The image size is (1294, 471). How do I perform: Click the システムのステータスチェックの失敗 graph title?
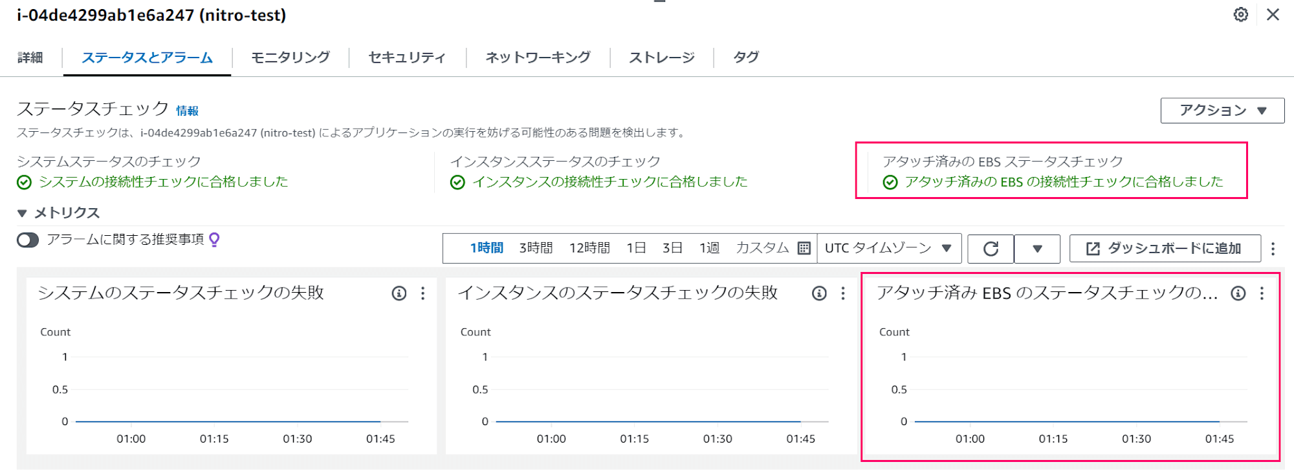181,293
